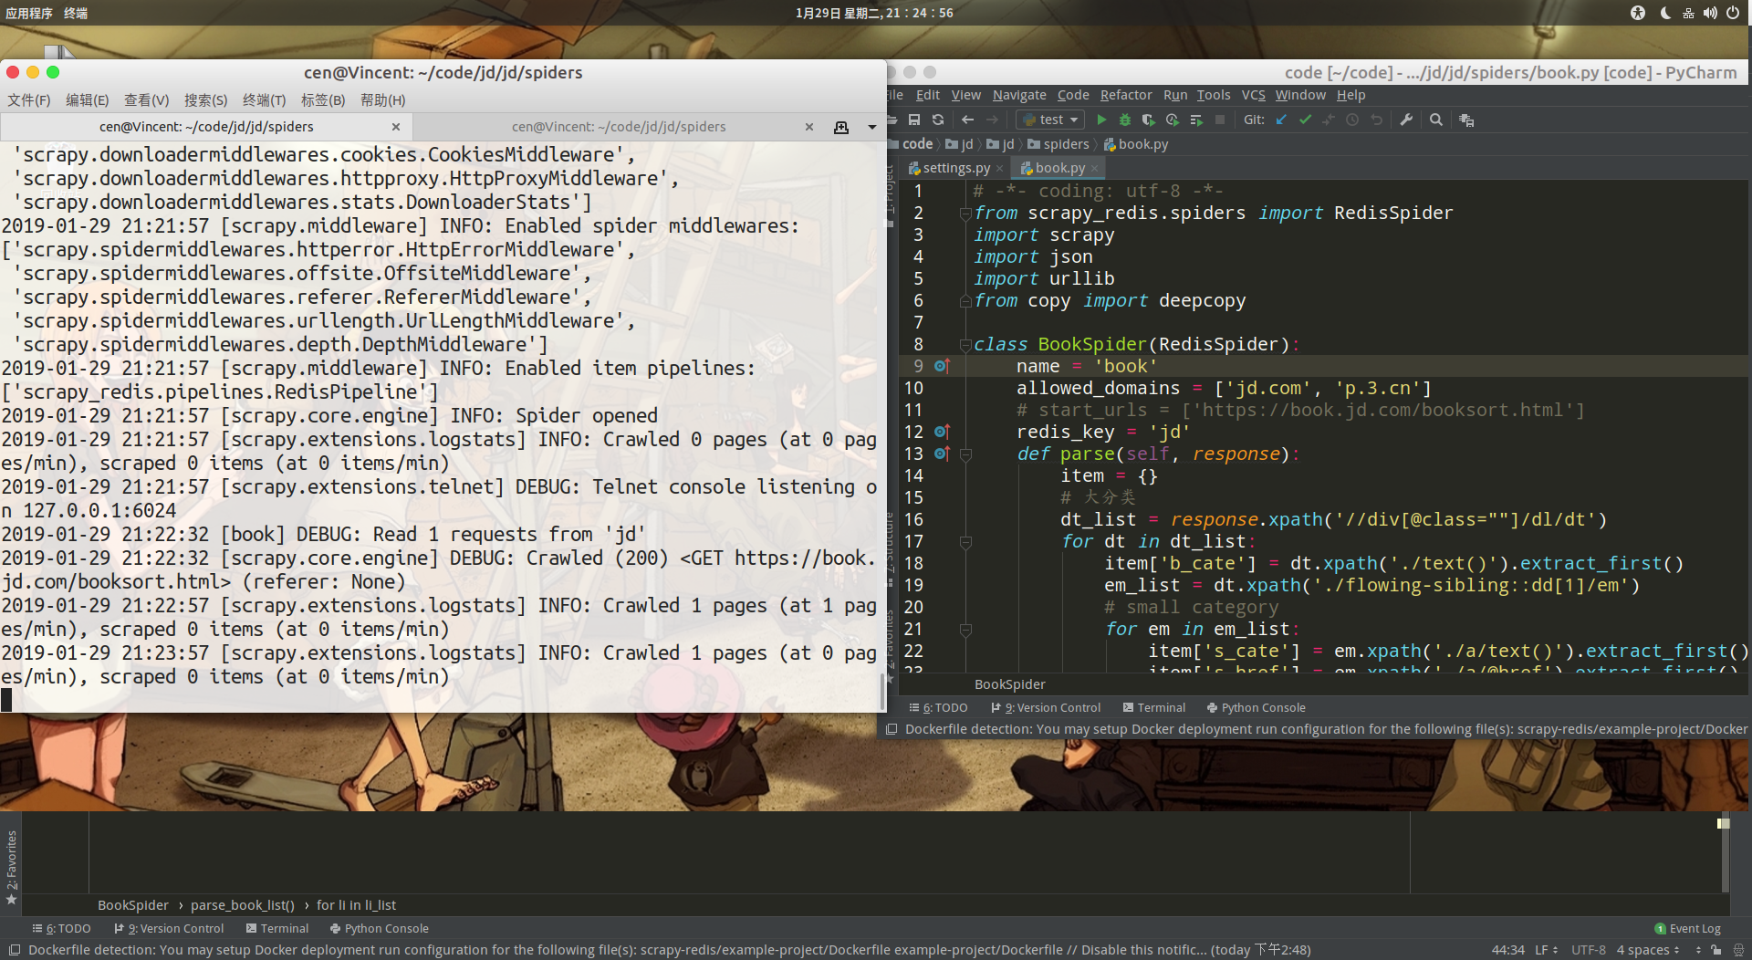The height and width of the screenshot is (960, 1752).
Task: Click the terminal window vertical scrollbar
Action: click(x=882, y=692)
